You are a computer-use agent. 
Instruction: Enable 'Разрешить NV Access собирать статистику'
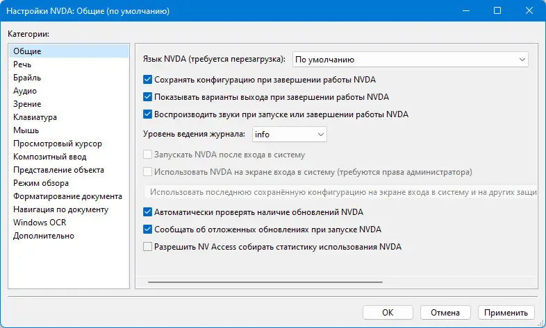[x=147, y=246]
